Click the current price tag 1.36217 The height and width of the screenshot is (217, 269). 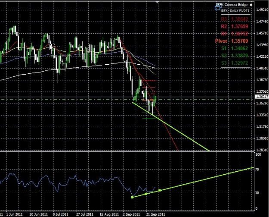point(262,97)
